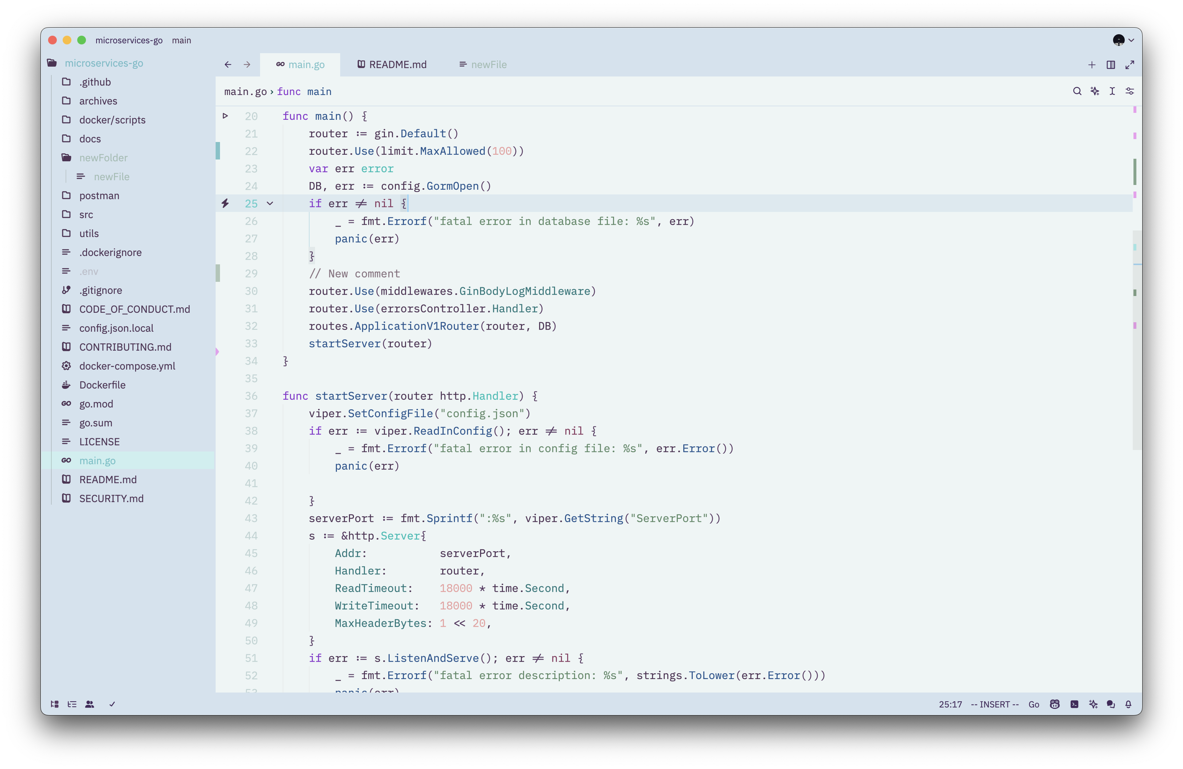The width and height of the screenshot is (1183, 769).
Task: Click the zoom pane expand arrows icon
Action: [1130, 64]
